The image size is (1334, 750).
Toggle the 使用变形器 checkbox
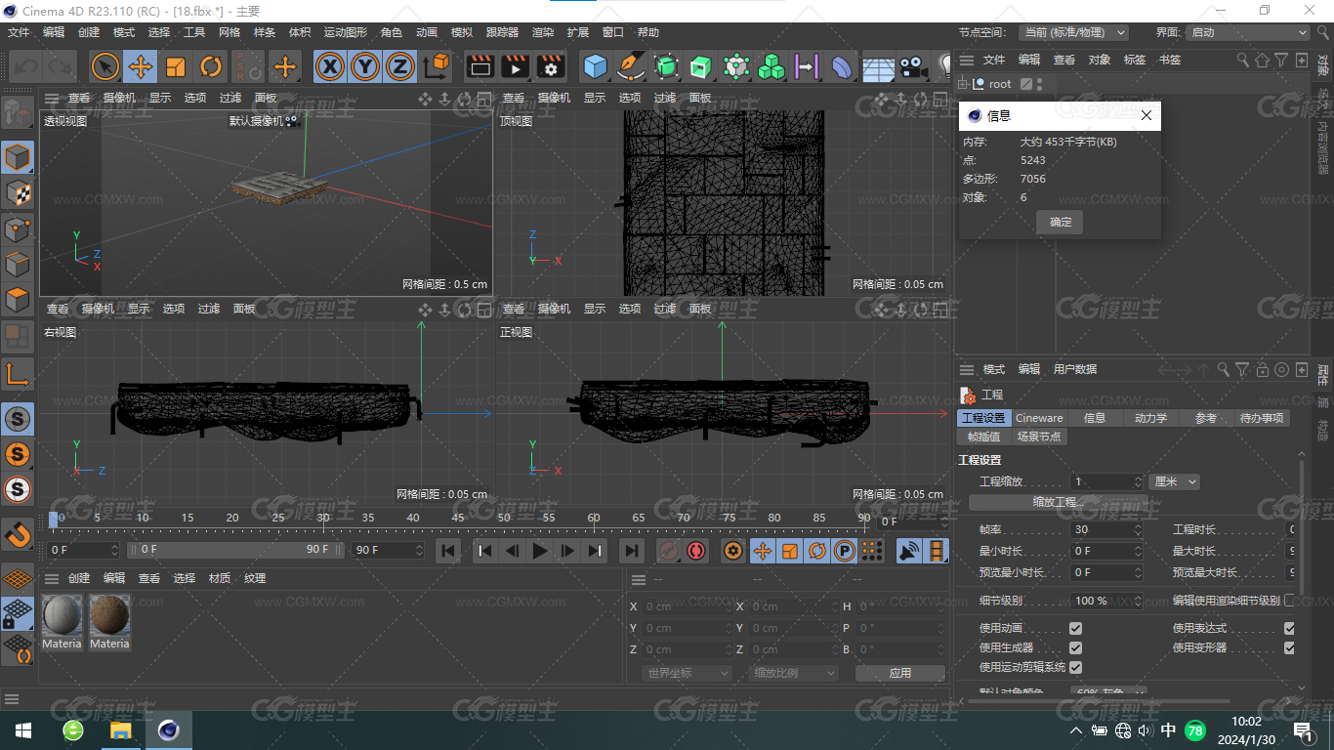1289,647
